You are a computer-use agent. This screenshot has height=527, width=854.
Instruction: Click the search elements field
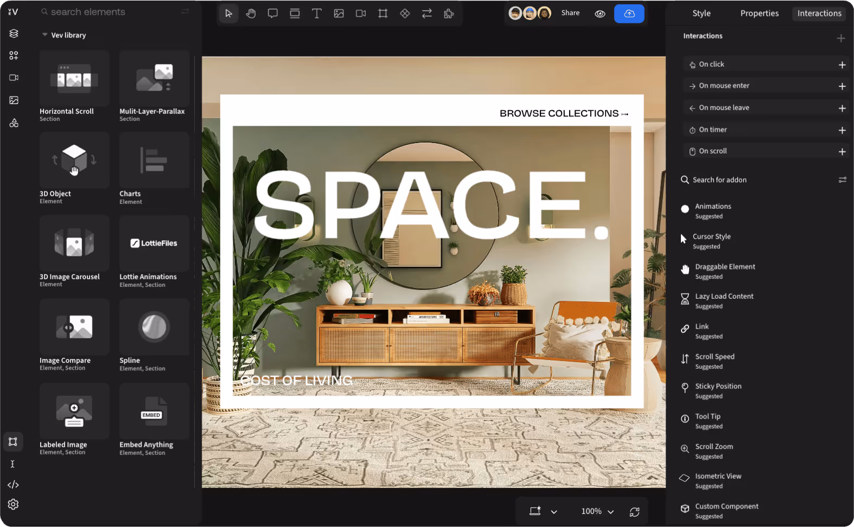109,12
